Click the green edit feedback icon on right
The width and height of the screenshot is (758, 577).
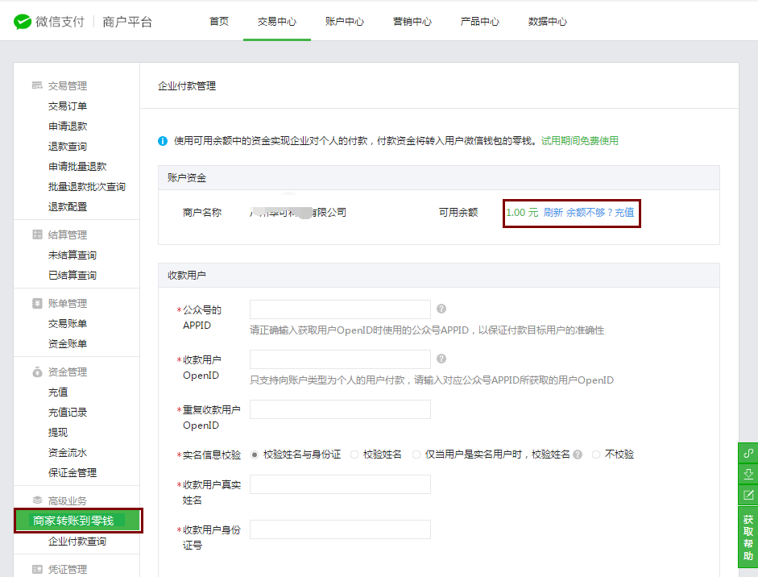point(748,495)
